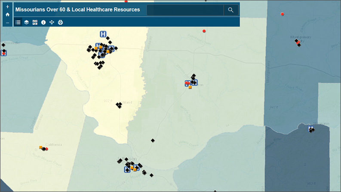The image size is (341, 192).
Task: Zoom out using the minus button
Action: coord(7,22)
